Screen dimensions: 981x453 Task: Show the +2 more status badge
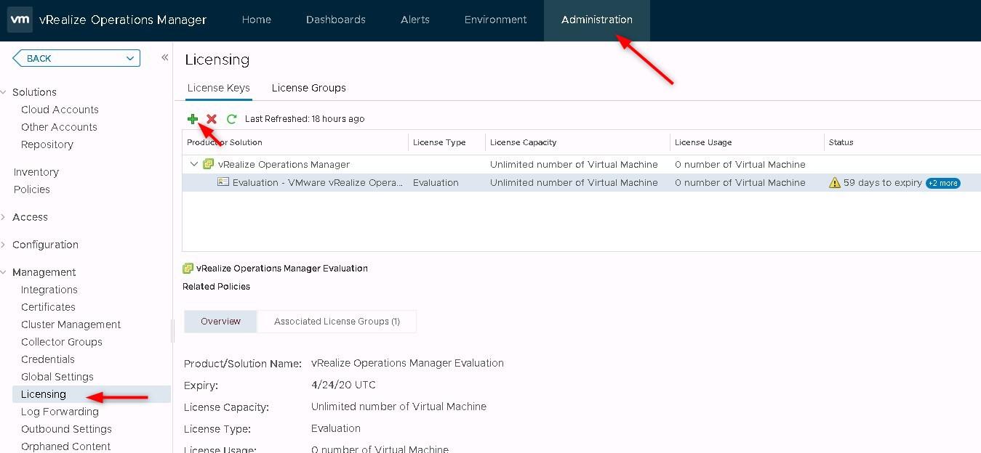coord(943,183)
